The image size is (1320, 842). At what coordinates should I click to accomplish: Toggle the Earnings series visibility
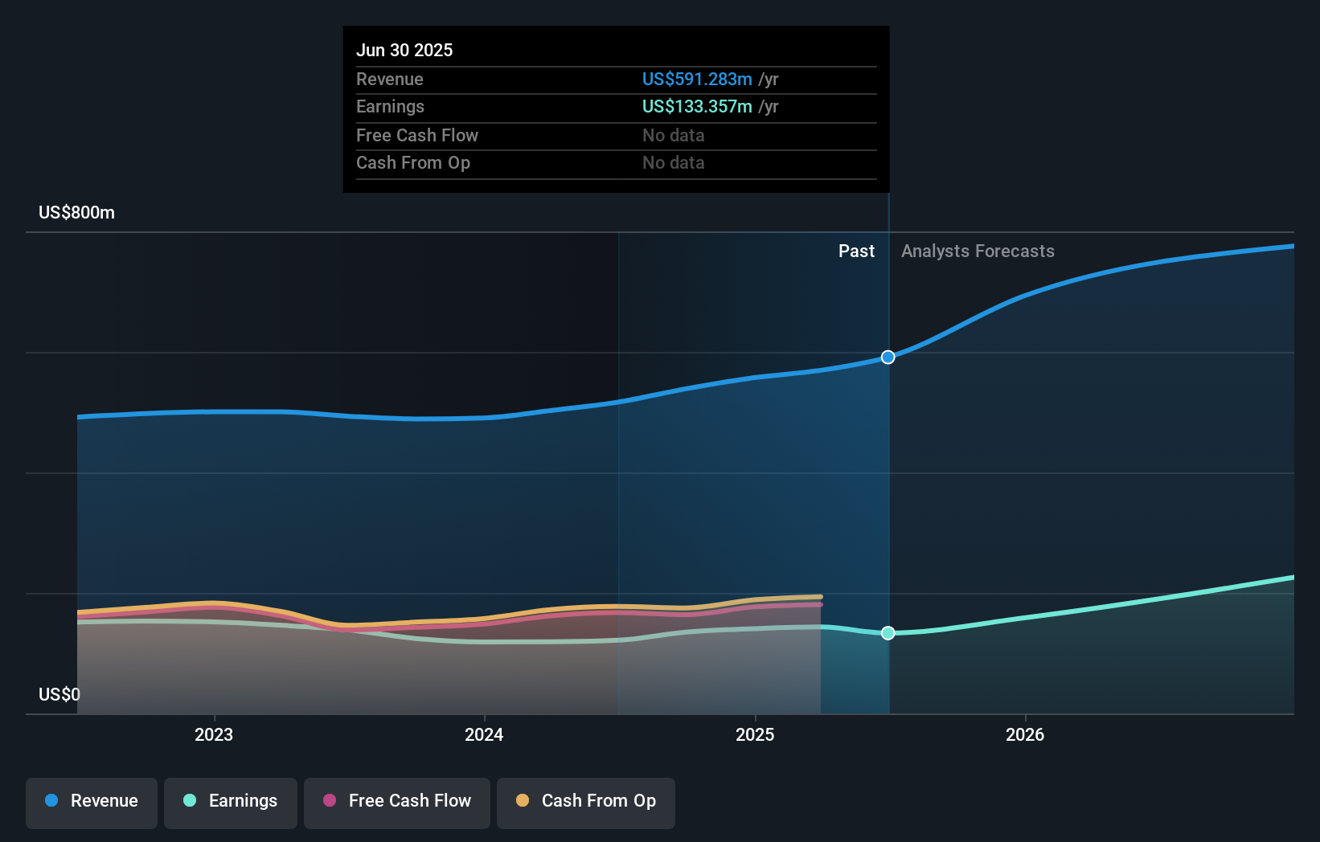coord(231,801)
